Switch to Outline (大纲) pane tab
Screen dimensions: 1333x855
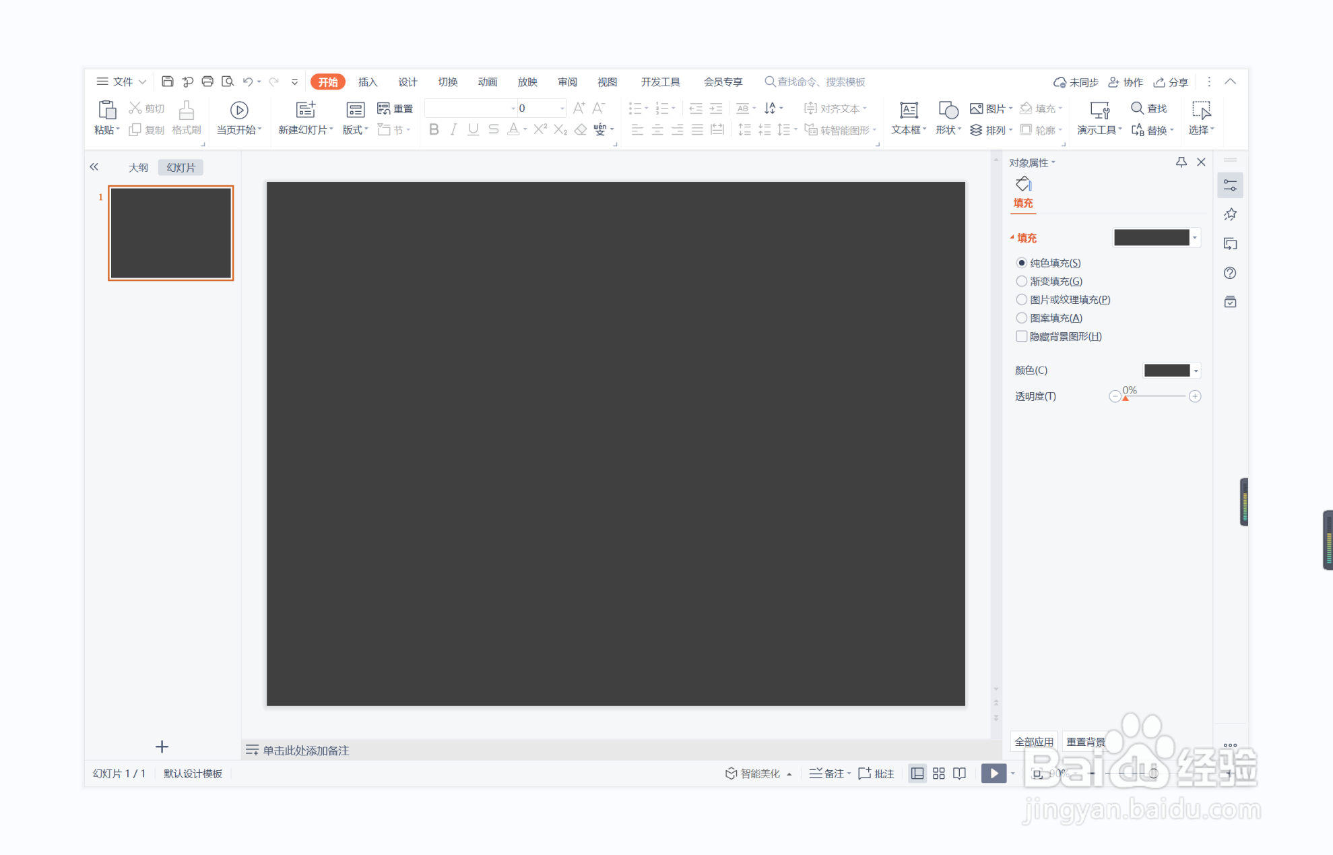138,168
